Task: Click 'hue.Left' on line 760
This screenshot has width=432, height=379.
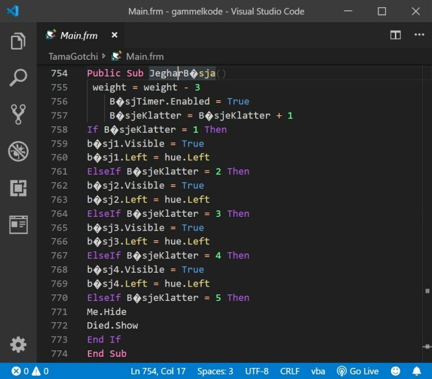Action: pos(187,158)
